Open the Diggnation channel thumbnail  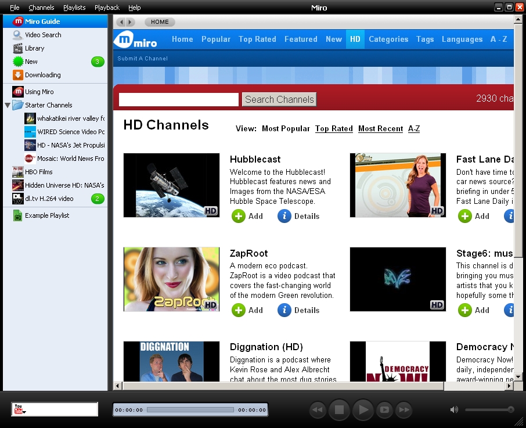(171, 362)
